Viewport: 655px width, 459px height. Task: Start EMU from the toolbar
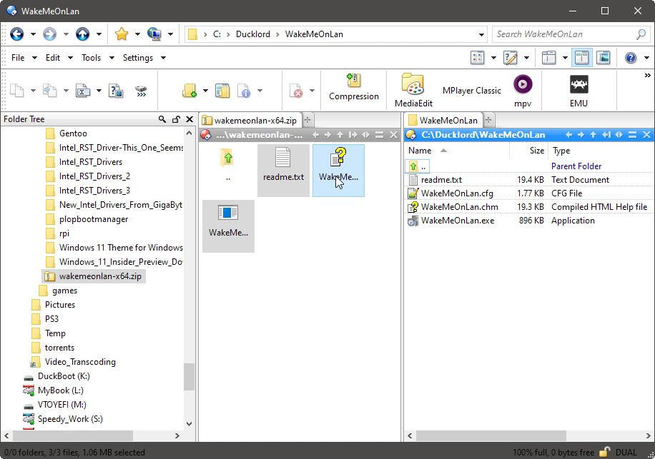point(578,89)
